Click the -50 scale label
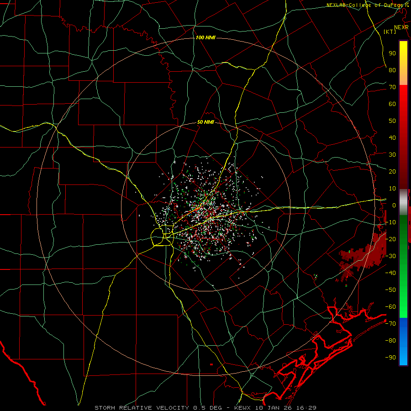Image resolution: width=411 pixels, height=411 pixels. pos(390,290)
